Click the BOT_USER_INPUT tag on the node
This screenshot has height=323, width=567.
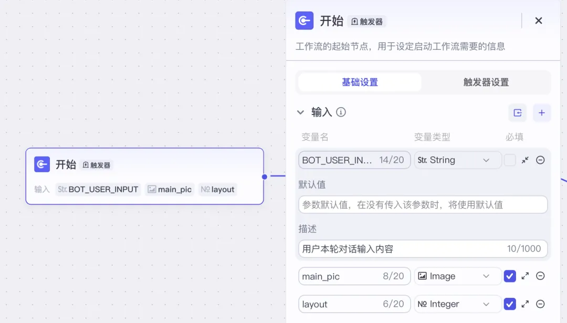tap(98, 189)
